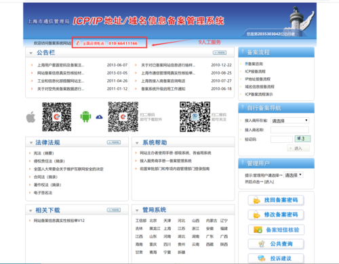Click 工信部 in 管局系统 list

[x=141, y=221]
